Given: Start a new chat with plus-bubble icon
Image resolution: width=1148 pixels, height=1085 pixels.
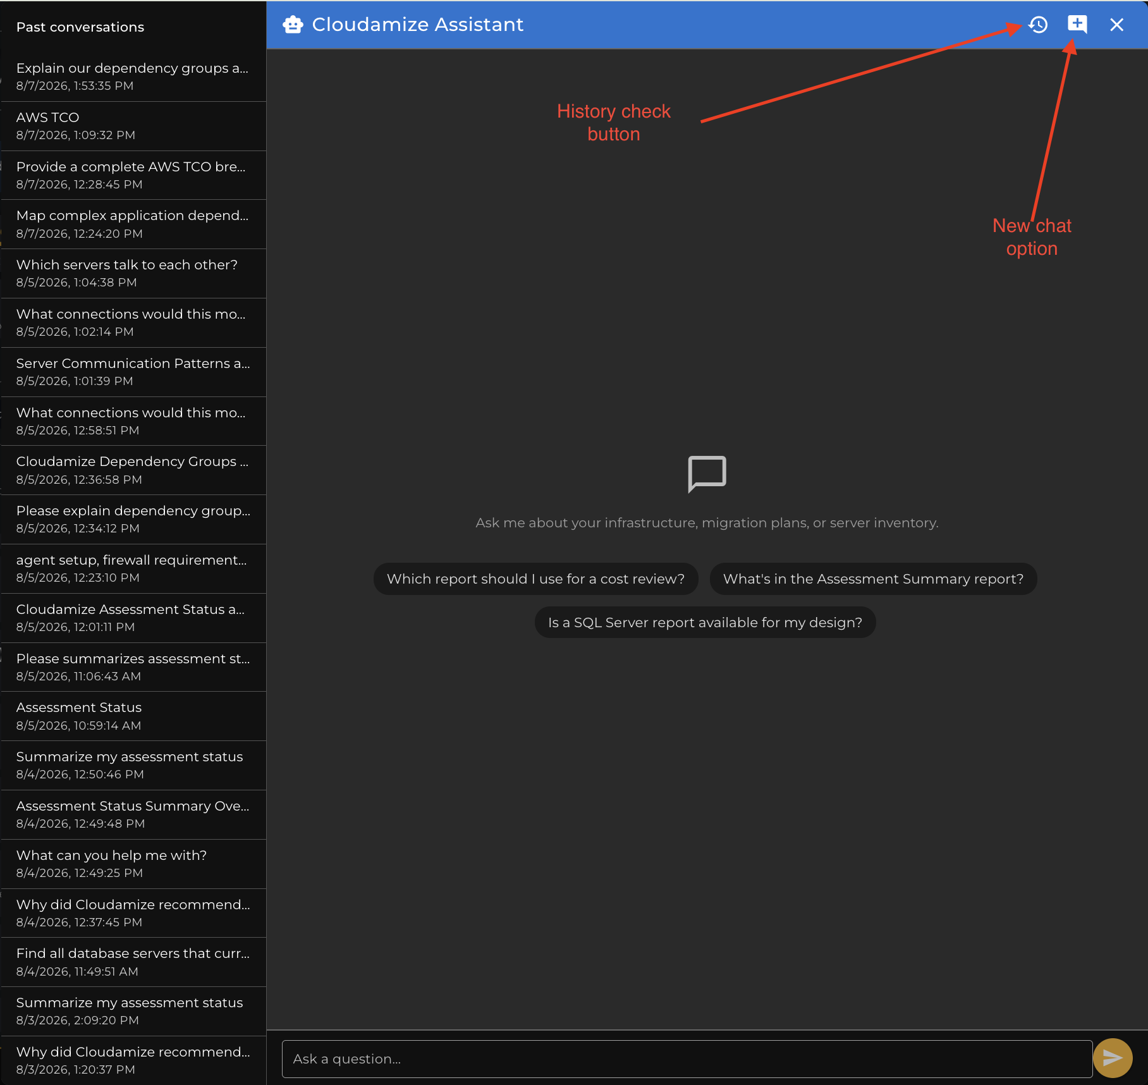Looking at the screenshot, I should point(1077,25).
